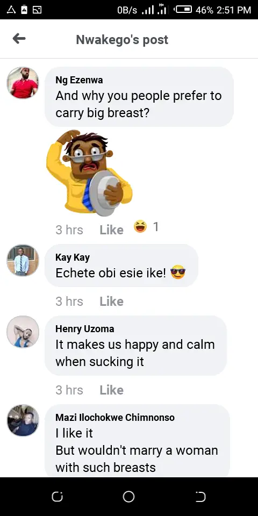The width and height of the screenshot is (258, 516).
Task: Open Ng Ezenwa's name link
Action: click(x=79, y=80)
